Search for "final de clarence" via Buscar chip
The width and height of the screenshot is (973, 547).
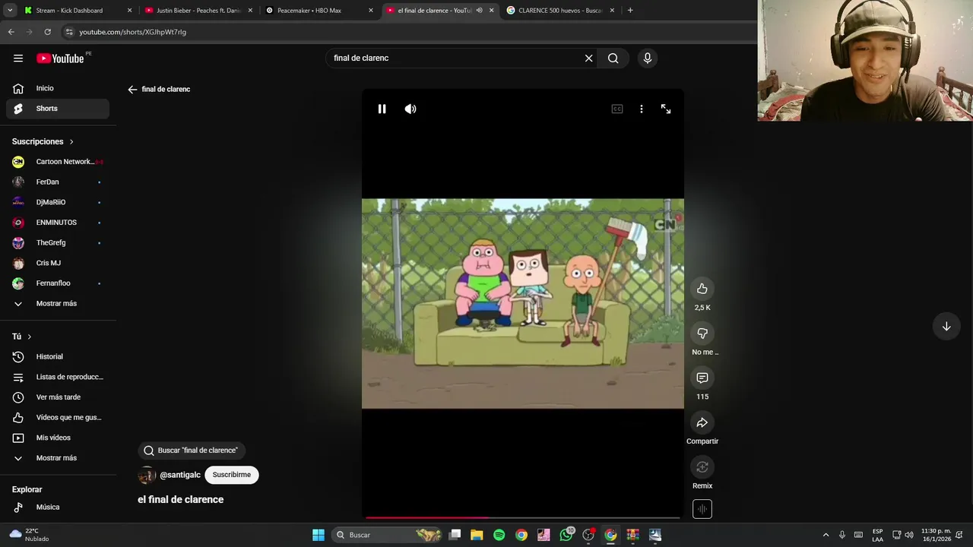(x=192, y=451)
